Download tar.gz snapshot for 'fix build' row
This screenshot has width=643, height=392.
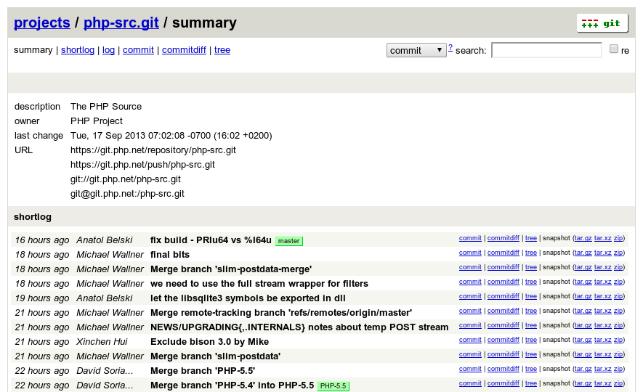(583, 238)
